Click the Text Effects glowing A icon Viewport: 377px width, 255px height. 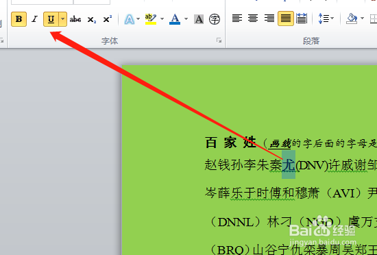129,19
